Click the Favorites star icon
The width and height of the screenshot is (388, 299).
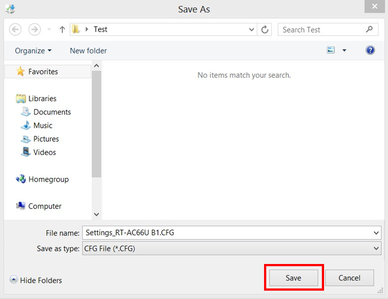tap(21, 71)
